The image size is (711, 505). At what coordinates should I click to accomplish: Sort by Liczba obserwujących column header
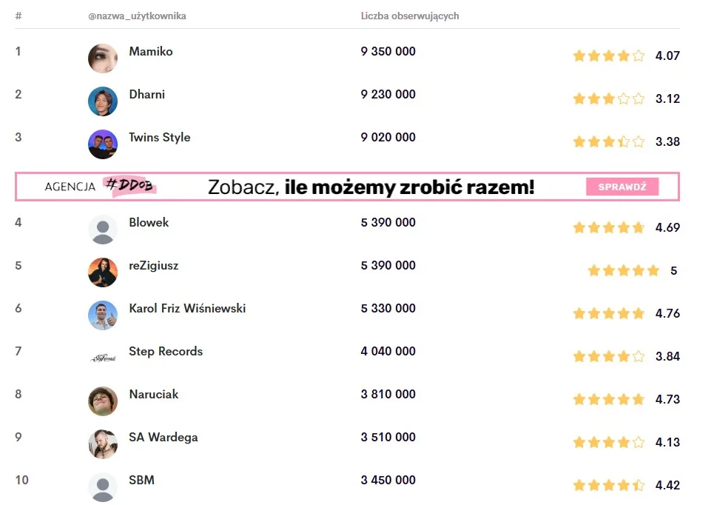pyautogui.click(x=410, y=16)
